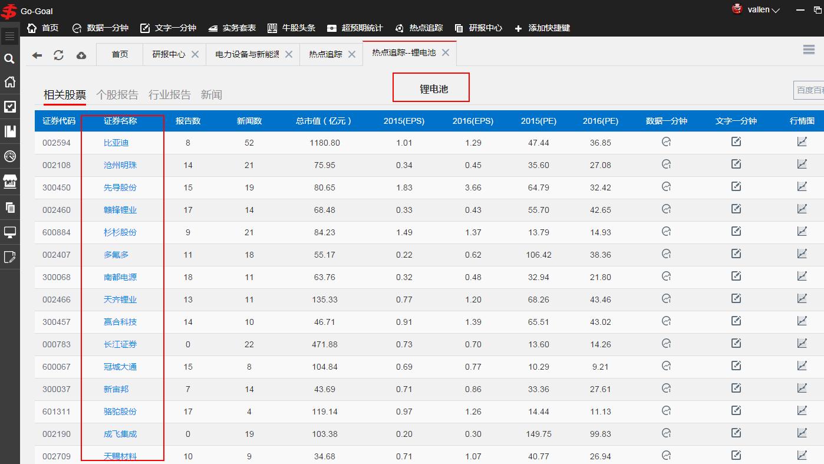This screenshot has height=464, width=824.
Task: Open the search icon in left sidebar
Action: coord(9,58)
